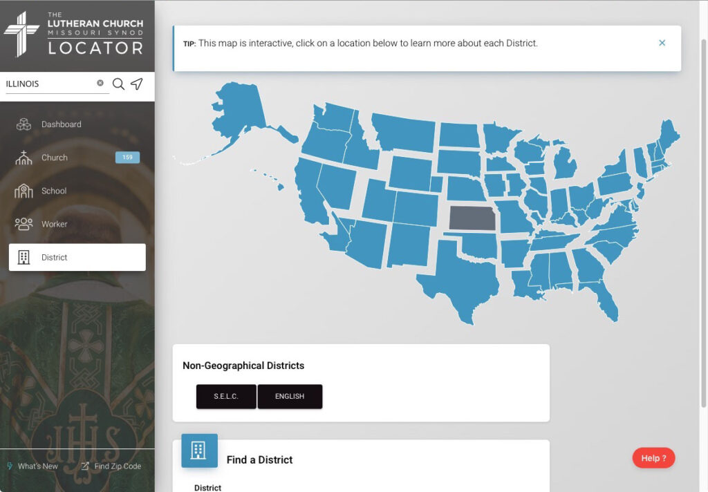Image resolution: width=708 pixels, height=492 pixels.
Task: Open the Dashboard section icon
Action: (24, 124)
